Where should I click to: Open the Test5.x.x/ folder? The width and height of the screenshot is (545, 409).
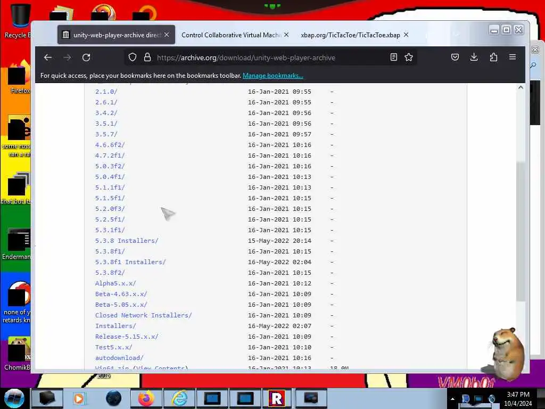click(114, 347)
